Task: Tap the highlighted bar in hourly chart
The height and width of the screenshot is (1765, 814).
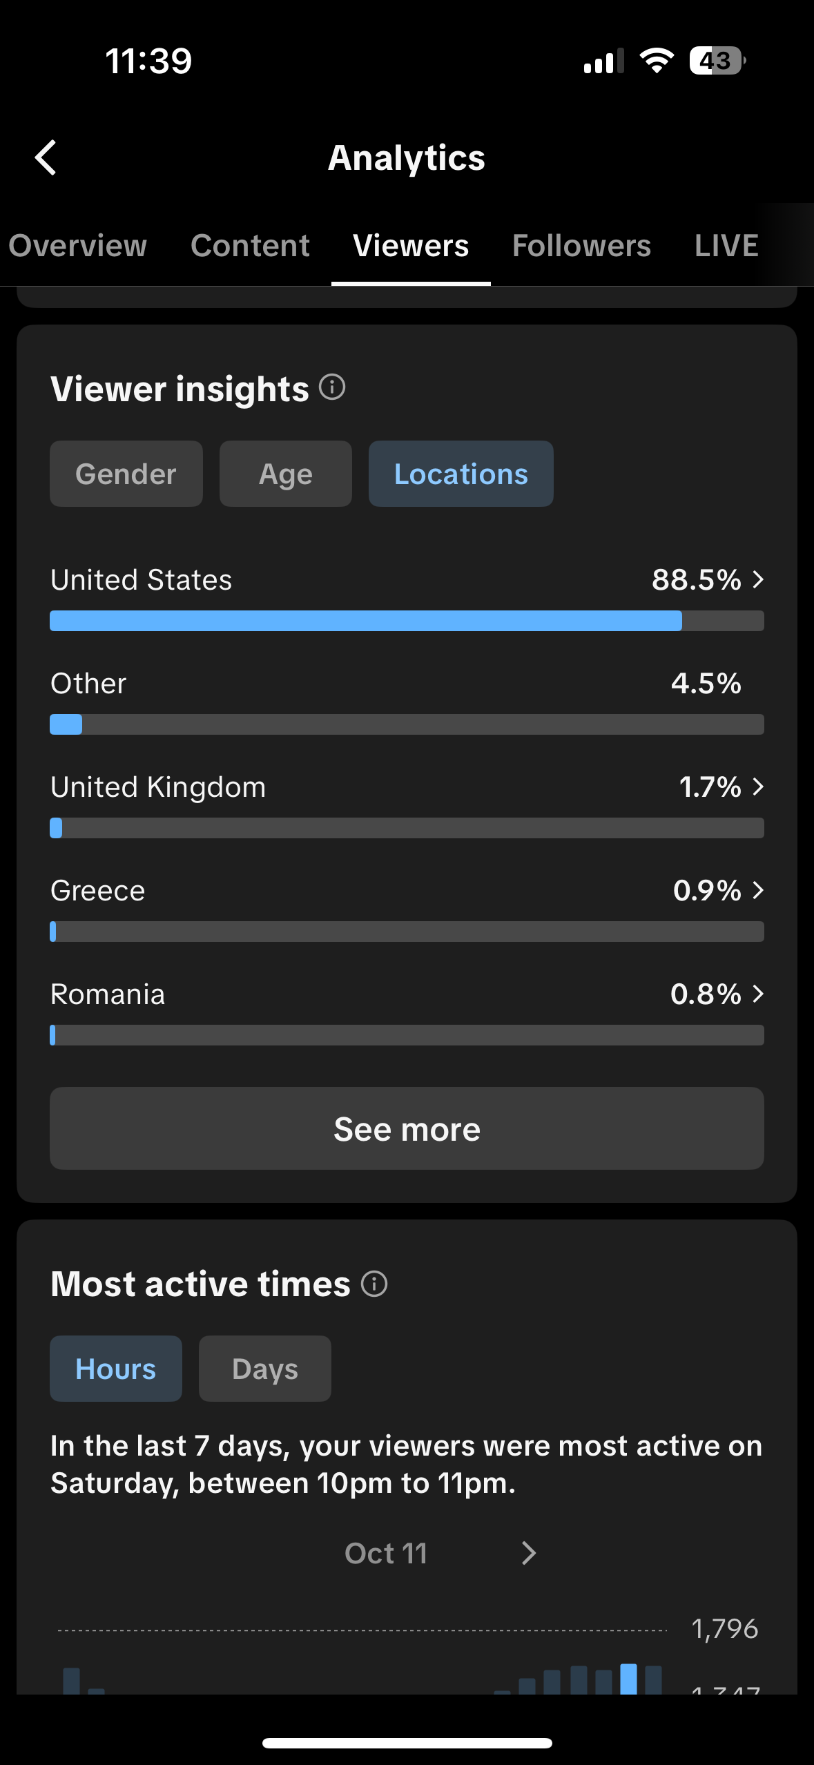Action: coord(628,1678)
